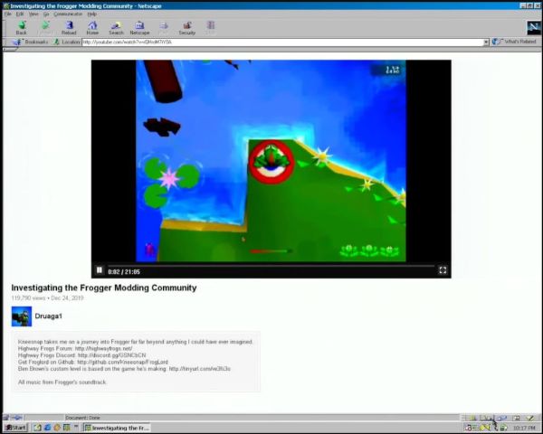This screenshot has height=434, width=543.
Task: Open the Search toolbar button
Action: coord(116,27)
